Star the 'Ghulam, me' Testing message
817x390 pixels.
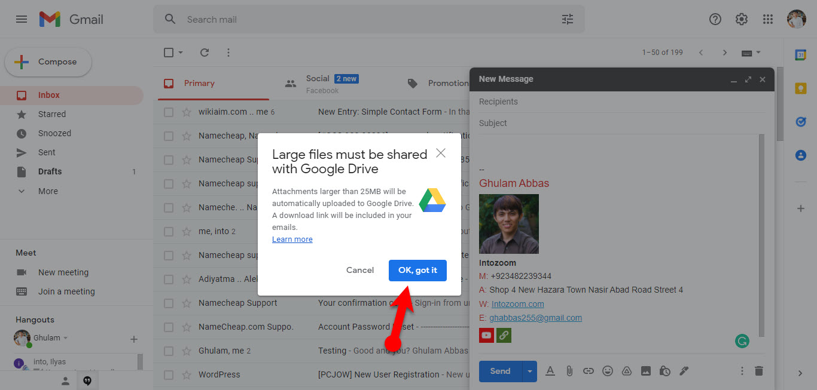(187, 351)
